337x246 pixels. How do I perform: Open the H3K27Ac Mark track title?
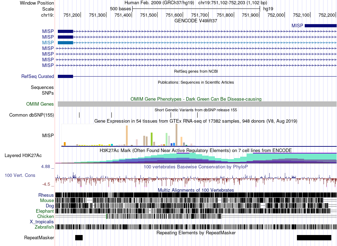[196, 150]
